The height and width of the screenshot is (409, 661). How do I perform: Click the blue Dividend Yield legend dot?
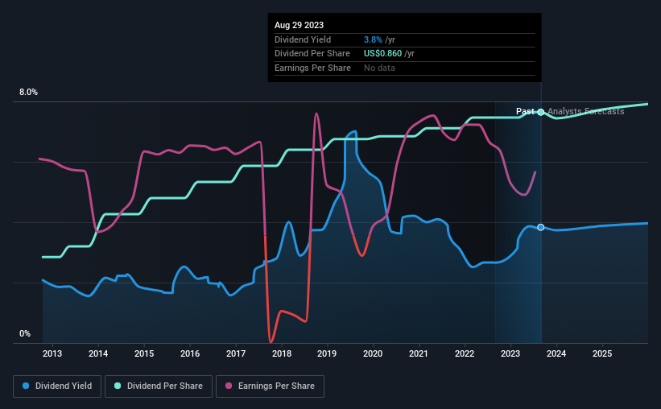(x=26, y=386)
